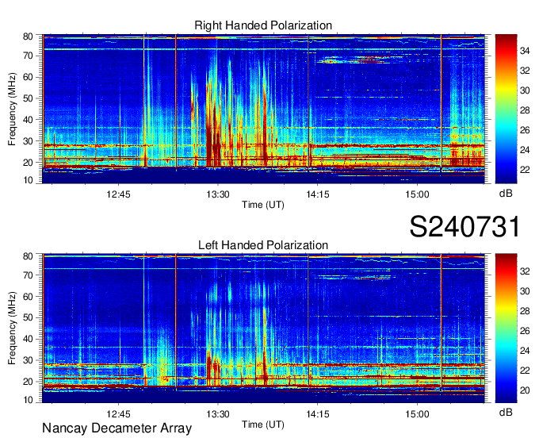Click 13:30 tick on upper panel
This screenshot has height=438, width=539.
click(218, 194)
